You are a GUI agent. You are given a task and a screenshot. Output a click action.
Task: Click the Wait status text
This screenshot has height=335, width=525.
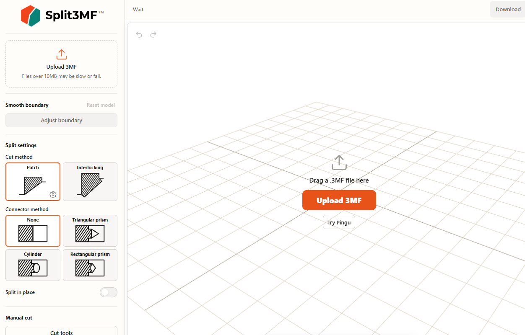[138, 9]
